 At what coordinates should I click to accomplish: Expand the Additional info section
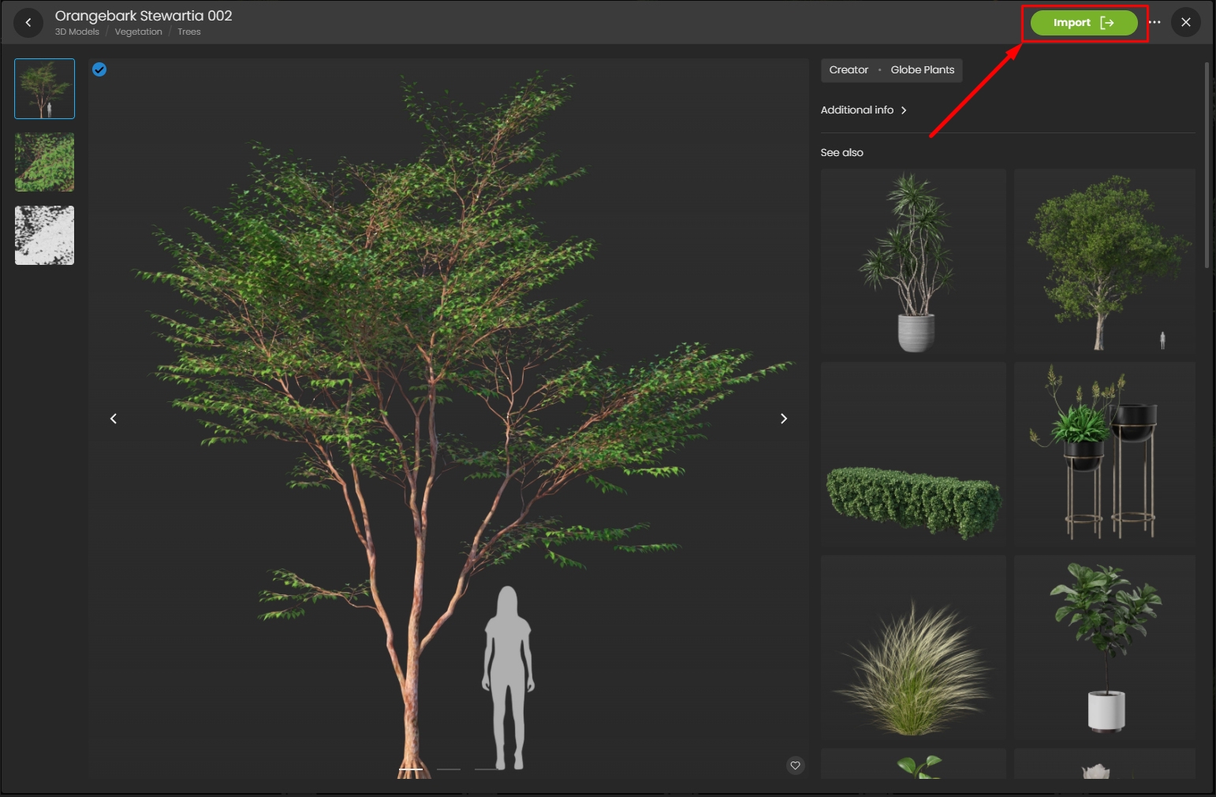[864, 110]
